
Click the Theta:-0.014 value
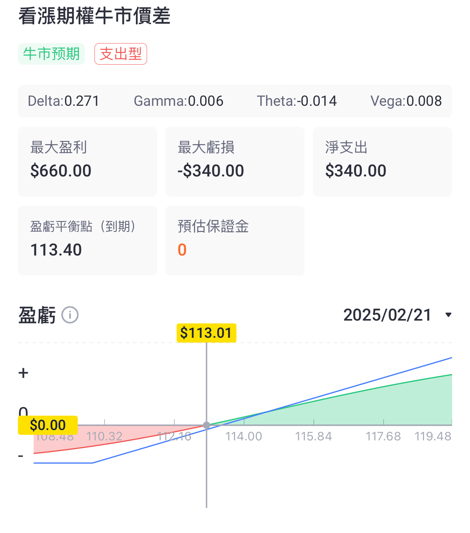pyautogui.click(x=297, y=101)
